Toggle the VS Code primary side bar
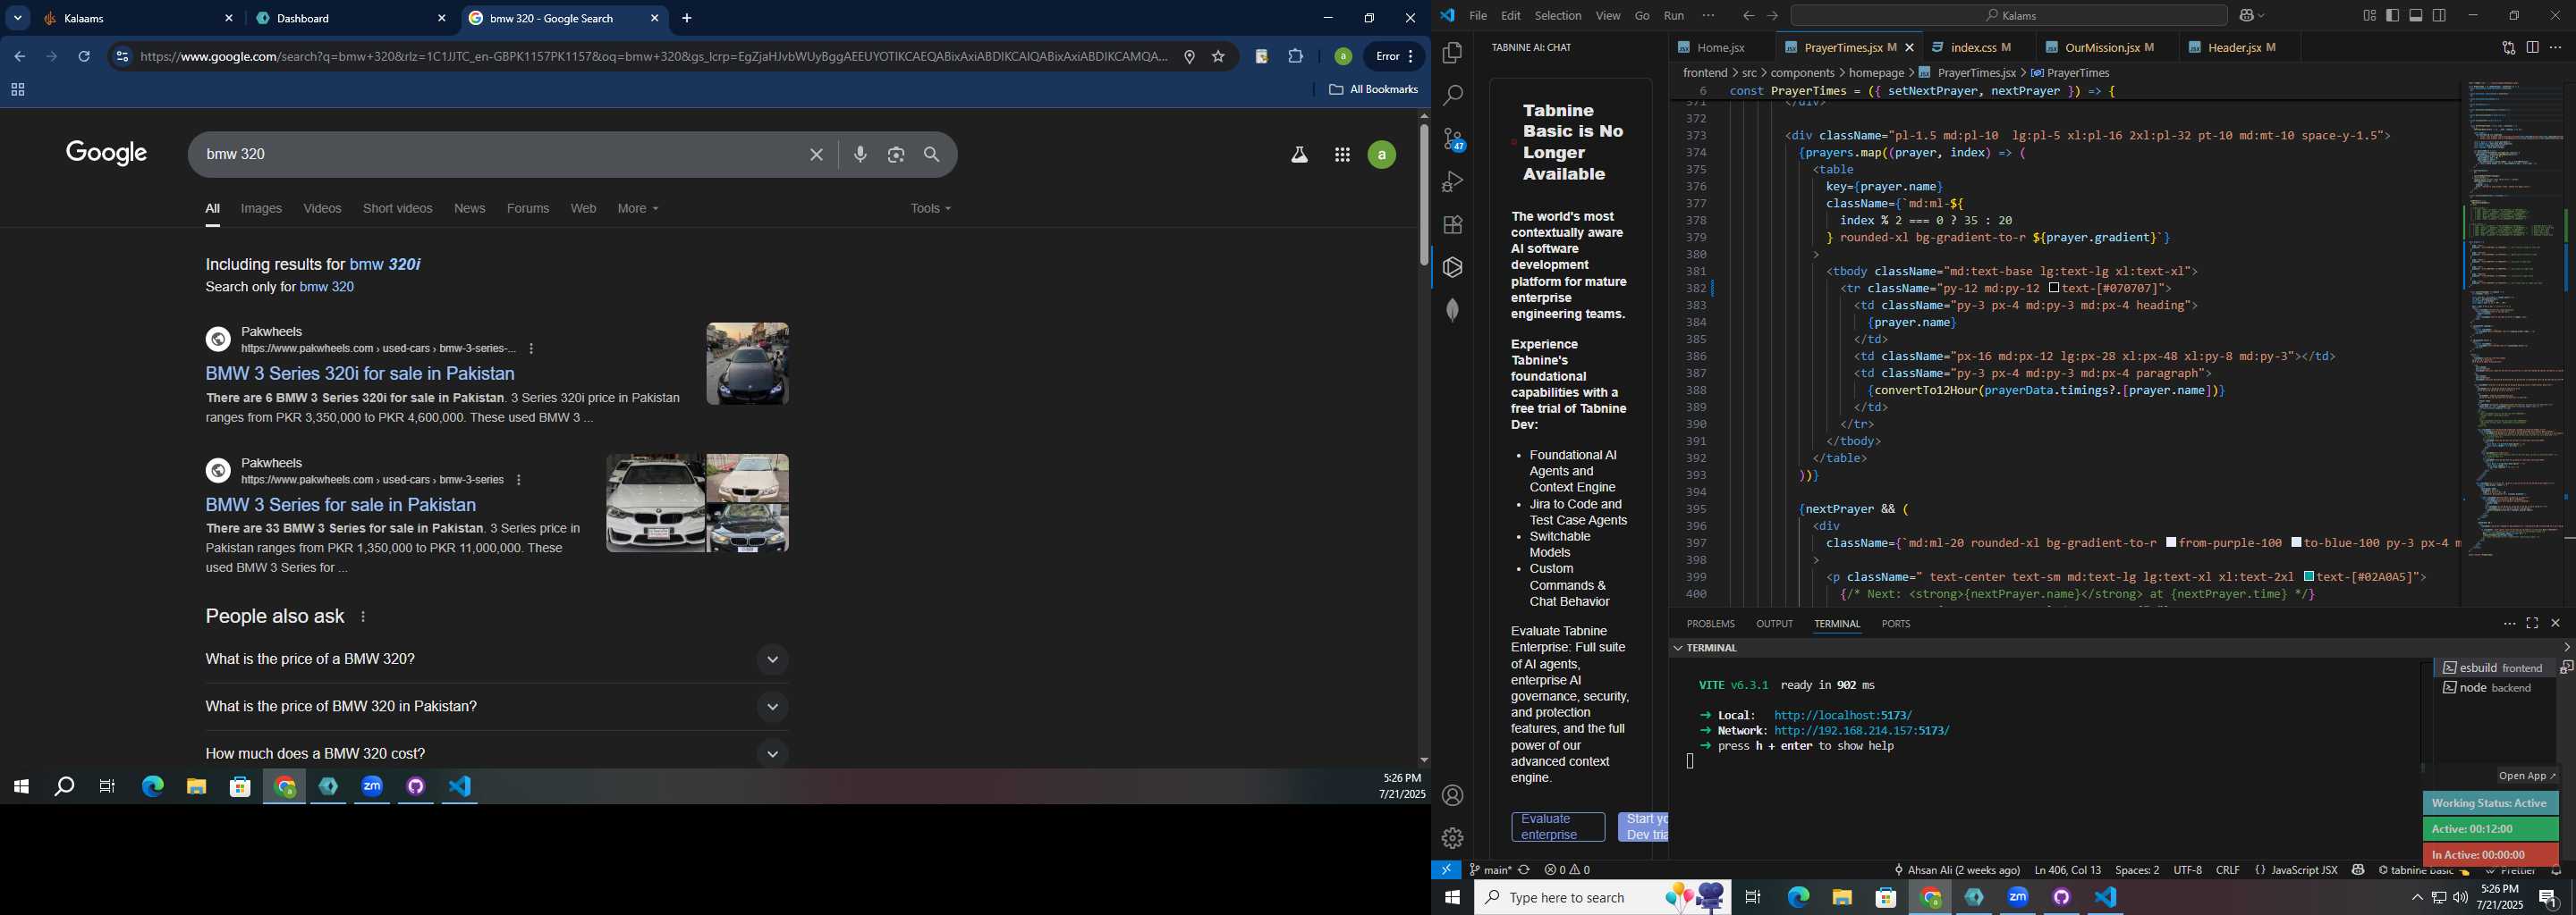Image resolution: width=2576 pixels, height=915 pixels. tap(2392, 15)
